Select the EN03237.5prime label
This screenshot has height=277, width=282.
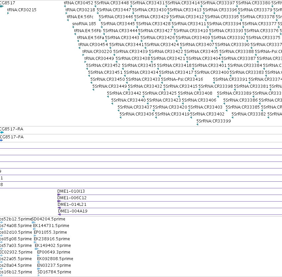pos(54,265)
